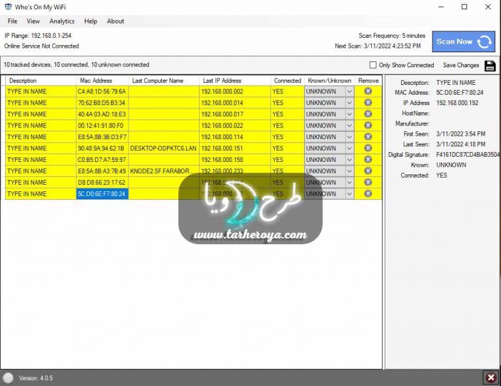Edit Description field for DESKTOP-ODPKTC6.LAN row
Image resolution: width=501 pixels, height=386 pixels.
point(40,148)
